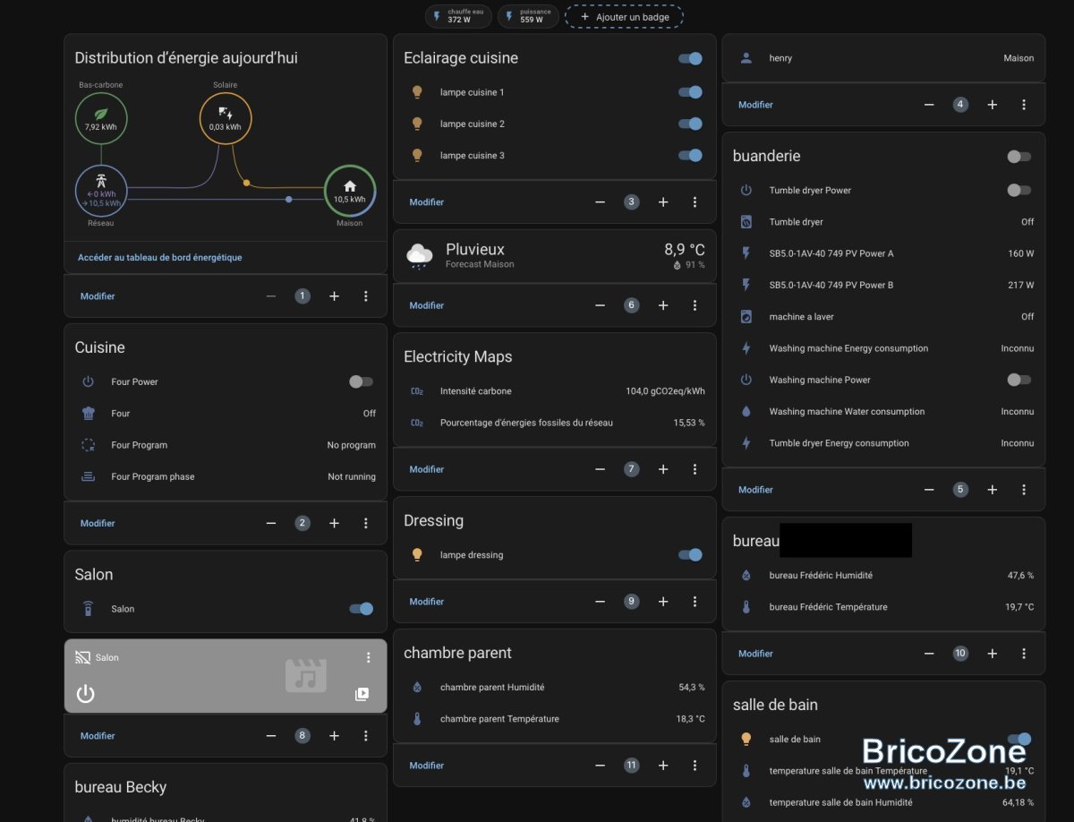1074x822 pixels.
Task: Turn off lampe cuisine 2 switch
Action: coord(690,124)
